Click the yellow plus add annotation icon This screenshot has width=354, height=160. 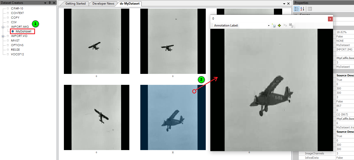click(x=279, y=25)
